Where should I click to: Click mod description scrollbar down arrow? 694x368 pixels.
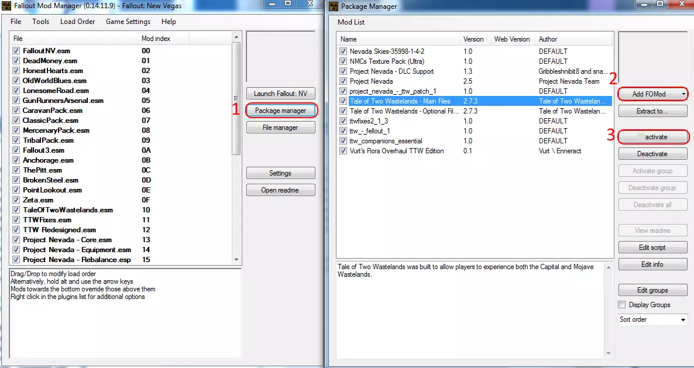coord(609,353)
